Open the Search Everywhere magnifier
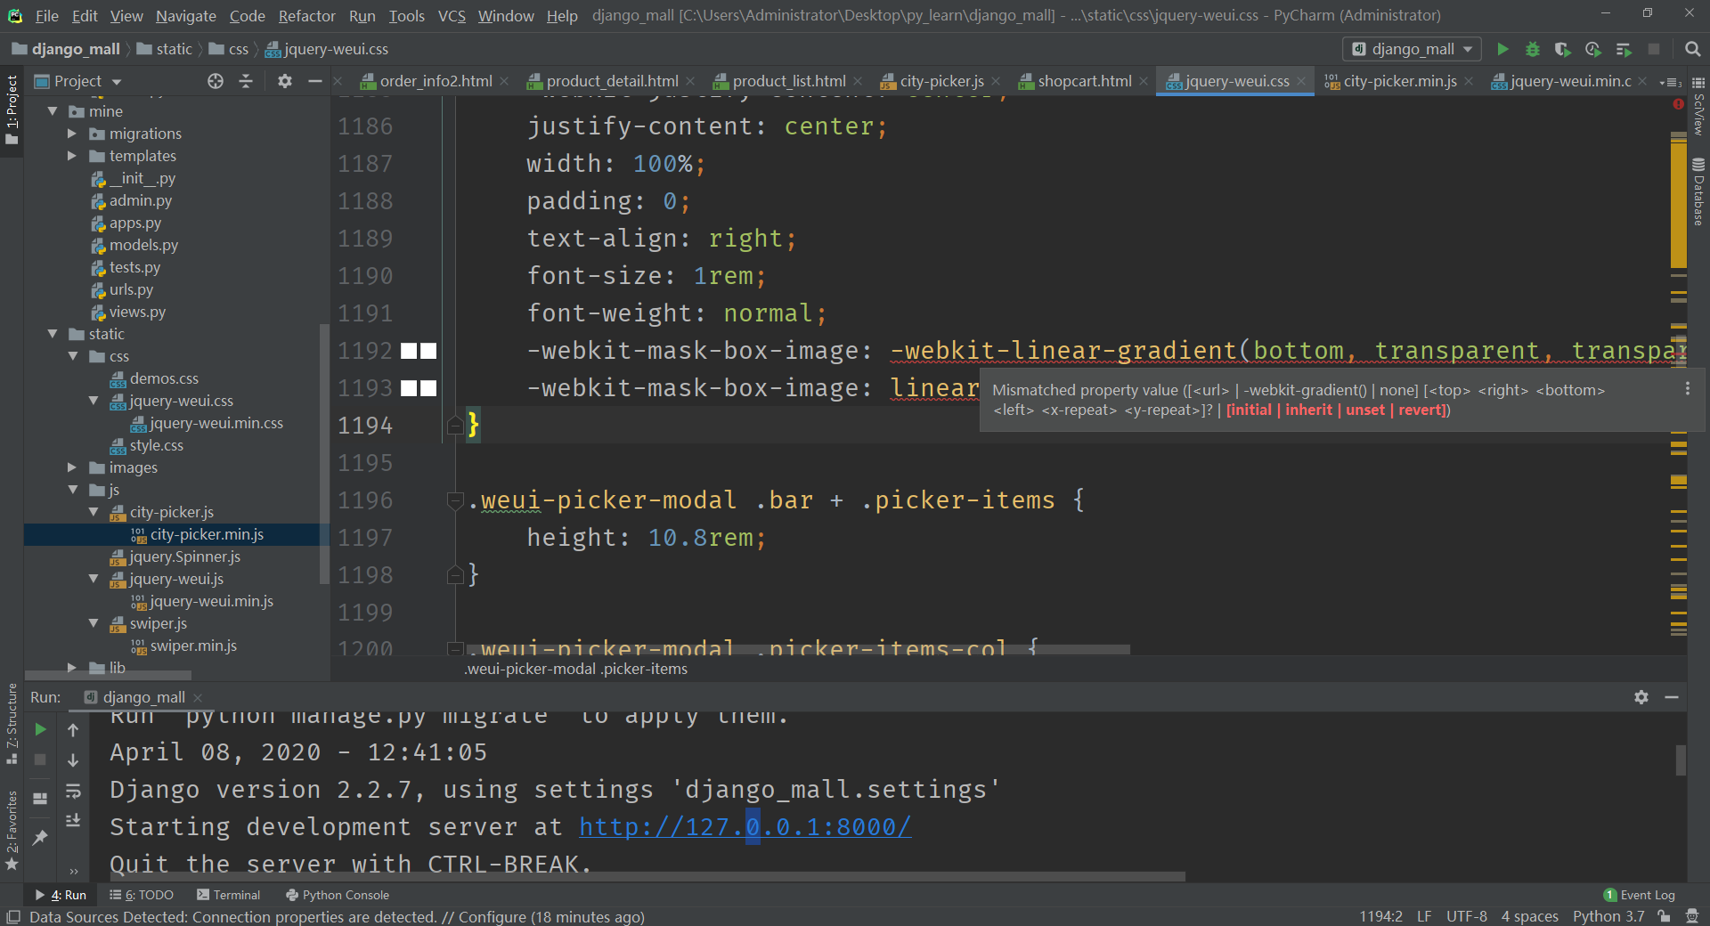This screenshot has height=926, width=1710. [1693, 50]
